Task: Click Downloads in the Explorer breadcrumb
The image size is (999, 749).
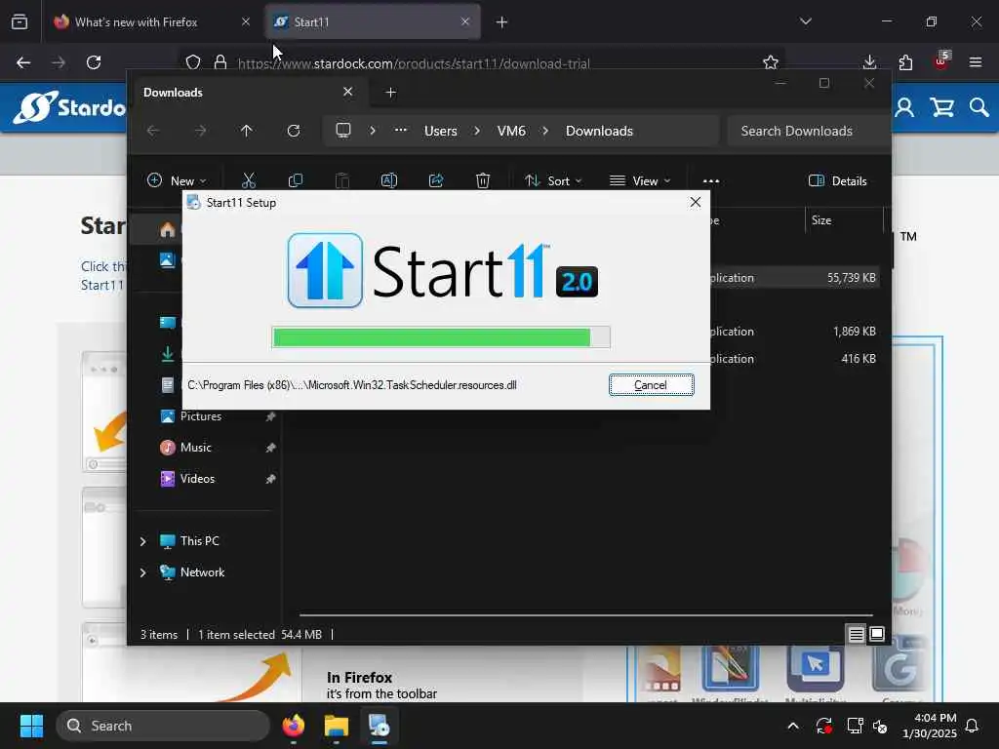Action: [600, 131]
